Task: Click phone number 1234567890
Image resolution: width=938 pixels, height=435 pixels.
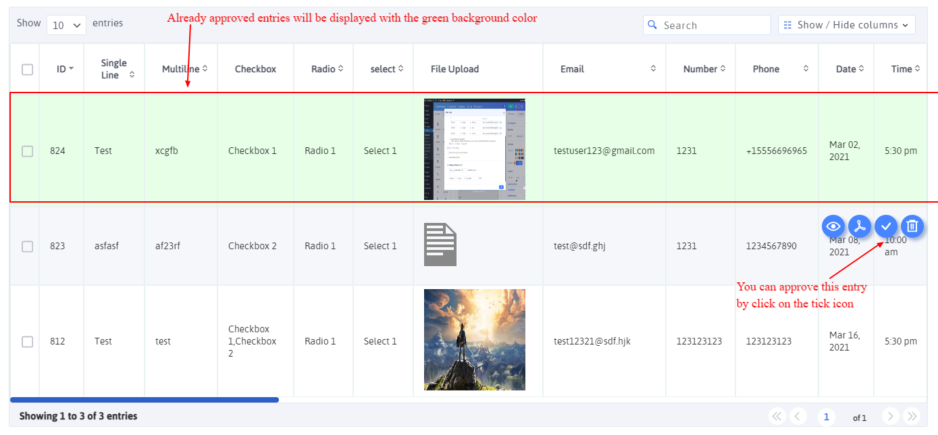Action: point(771,246)
